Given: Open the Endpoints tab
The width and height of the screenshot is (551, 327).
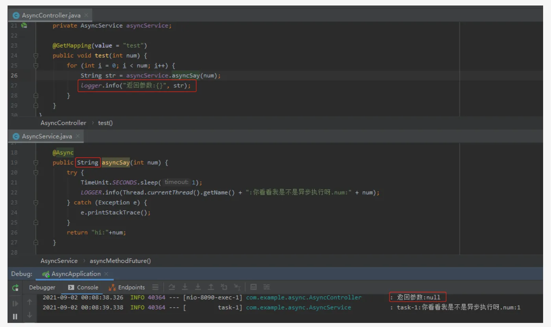Looking at the screenshot, I should pos(127,287).
